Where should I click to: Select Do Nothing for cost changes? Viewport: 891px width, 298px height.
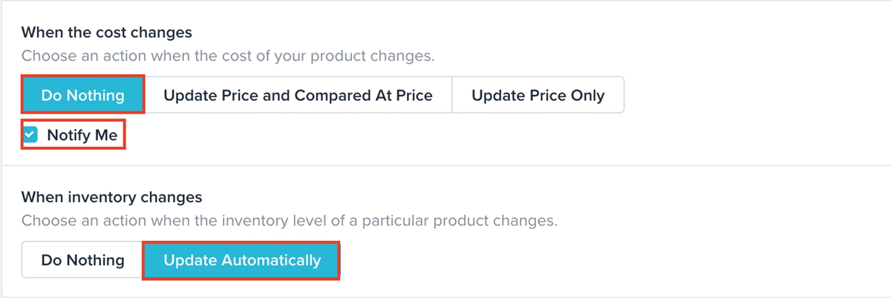[82, 96]
